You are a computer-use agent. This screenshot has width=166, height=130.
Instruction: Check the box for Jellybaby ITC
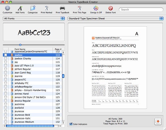pyautogui.click(x=5, y=83)
